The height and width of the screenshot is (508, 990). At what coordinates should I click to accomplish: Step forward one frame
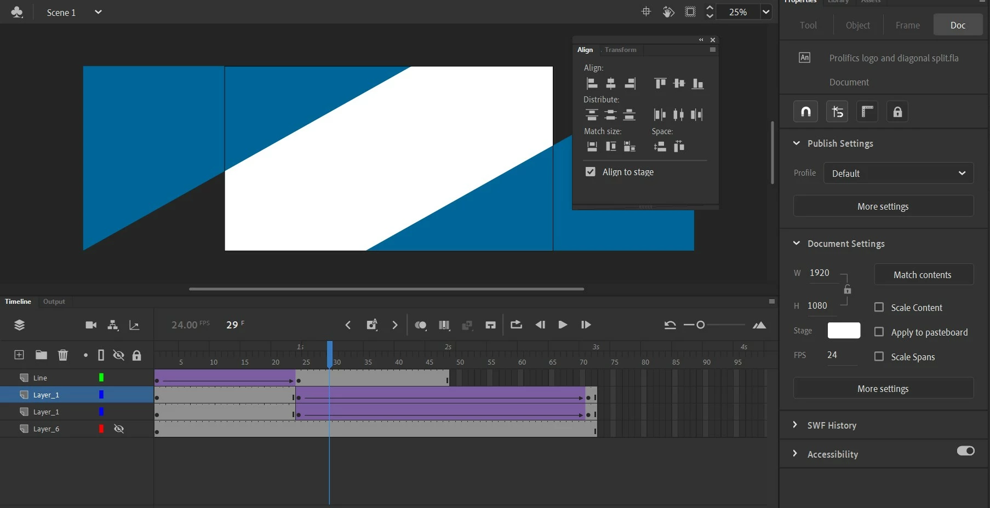tap(586, 325)
